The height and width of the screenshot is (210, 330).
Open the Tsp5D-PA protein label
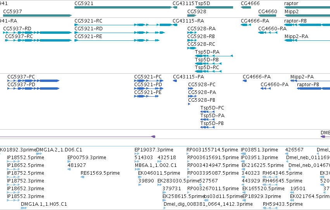click(213, 116)
